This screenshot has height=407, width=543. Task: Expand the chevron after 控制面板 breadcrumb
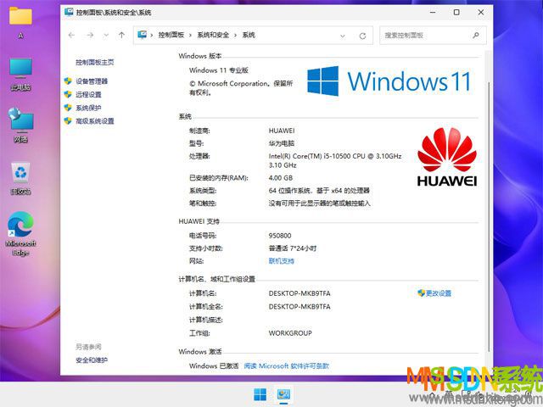(190, 36)
